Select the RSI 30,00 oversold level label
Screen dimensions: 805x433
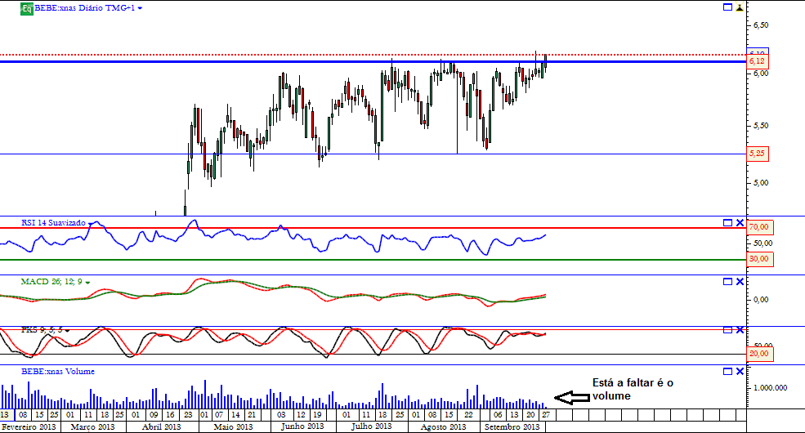pyautogui.click(x=759, y=259)
